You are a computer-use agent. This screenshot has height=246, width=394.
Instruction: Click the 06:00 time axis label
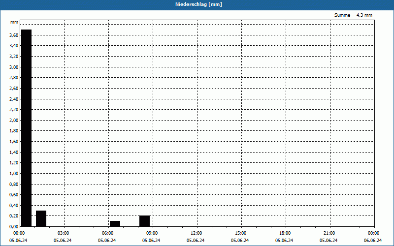(x=107, y=233)
